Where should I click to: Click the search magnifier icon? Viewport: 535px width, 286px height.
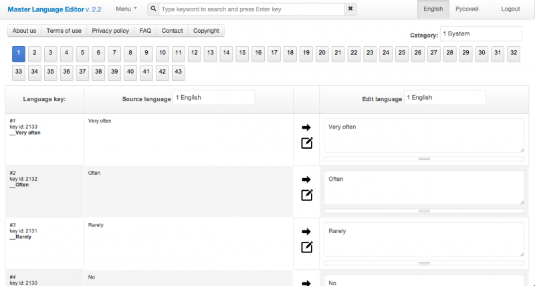153,9
